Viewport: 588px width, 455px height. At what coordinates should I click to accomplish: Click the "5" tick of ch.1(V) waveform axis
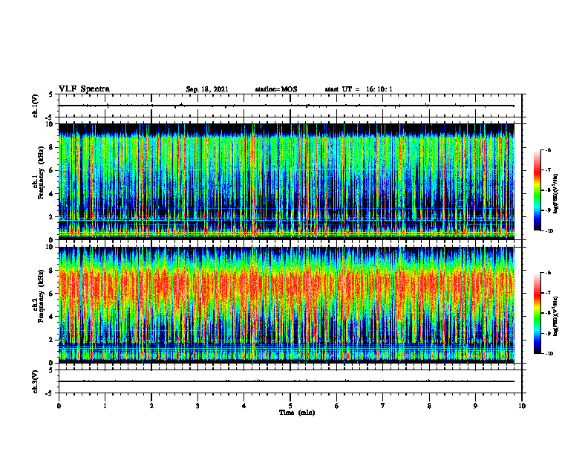coord(52,94)
